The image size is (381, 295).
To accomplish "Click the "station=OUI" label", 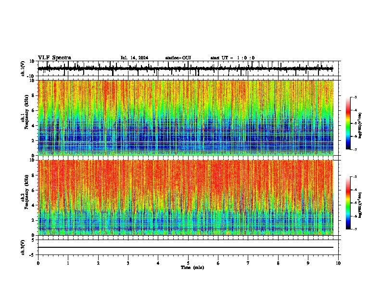I will [x=178, y=58].
